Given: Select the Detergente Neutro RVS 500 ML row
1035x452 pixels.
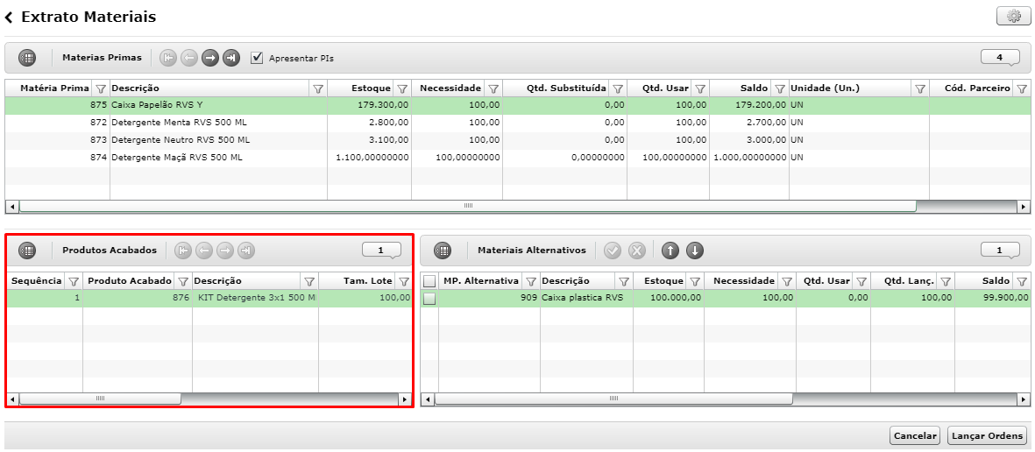Looking at the screenshot, I should (x=517, y=140).
